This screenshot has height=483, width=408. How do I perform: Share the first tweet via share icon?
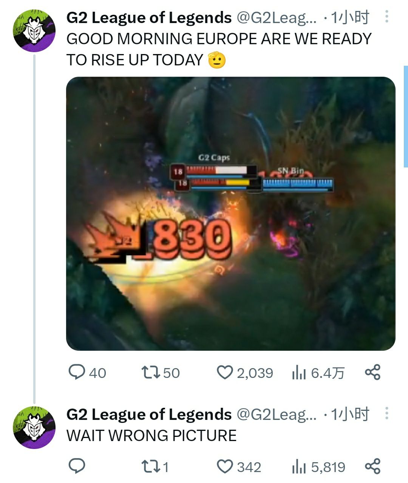click(373, 373)
